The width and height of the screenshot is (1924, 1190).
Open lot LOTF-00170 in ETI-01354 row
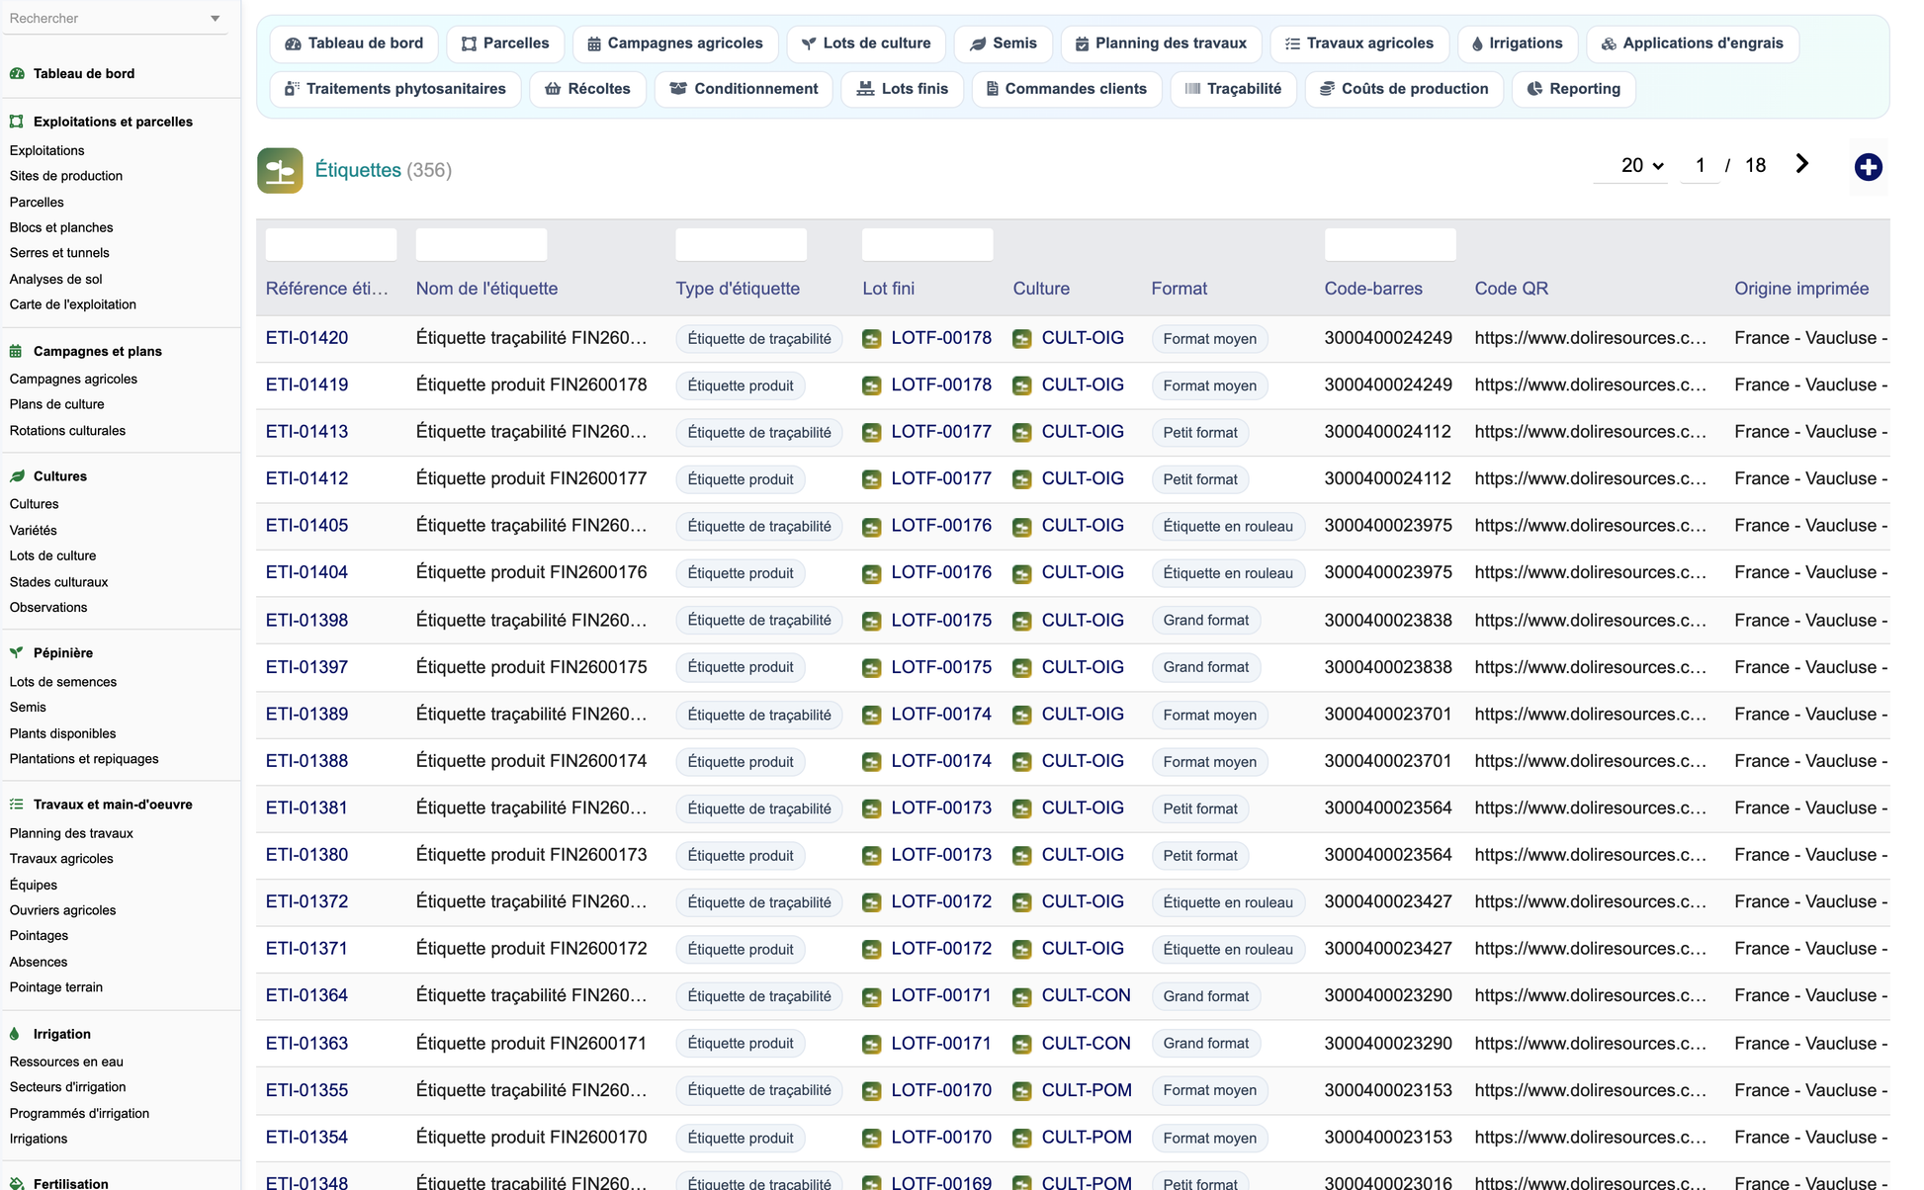point(941,1138)
